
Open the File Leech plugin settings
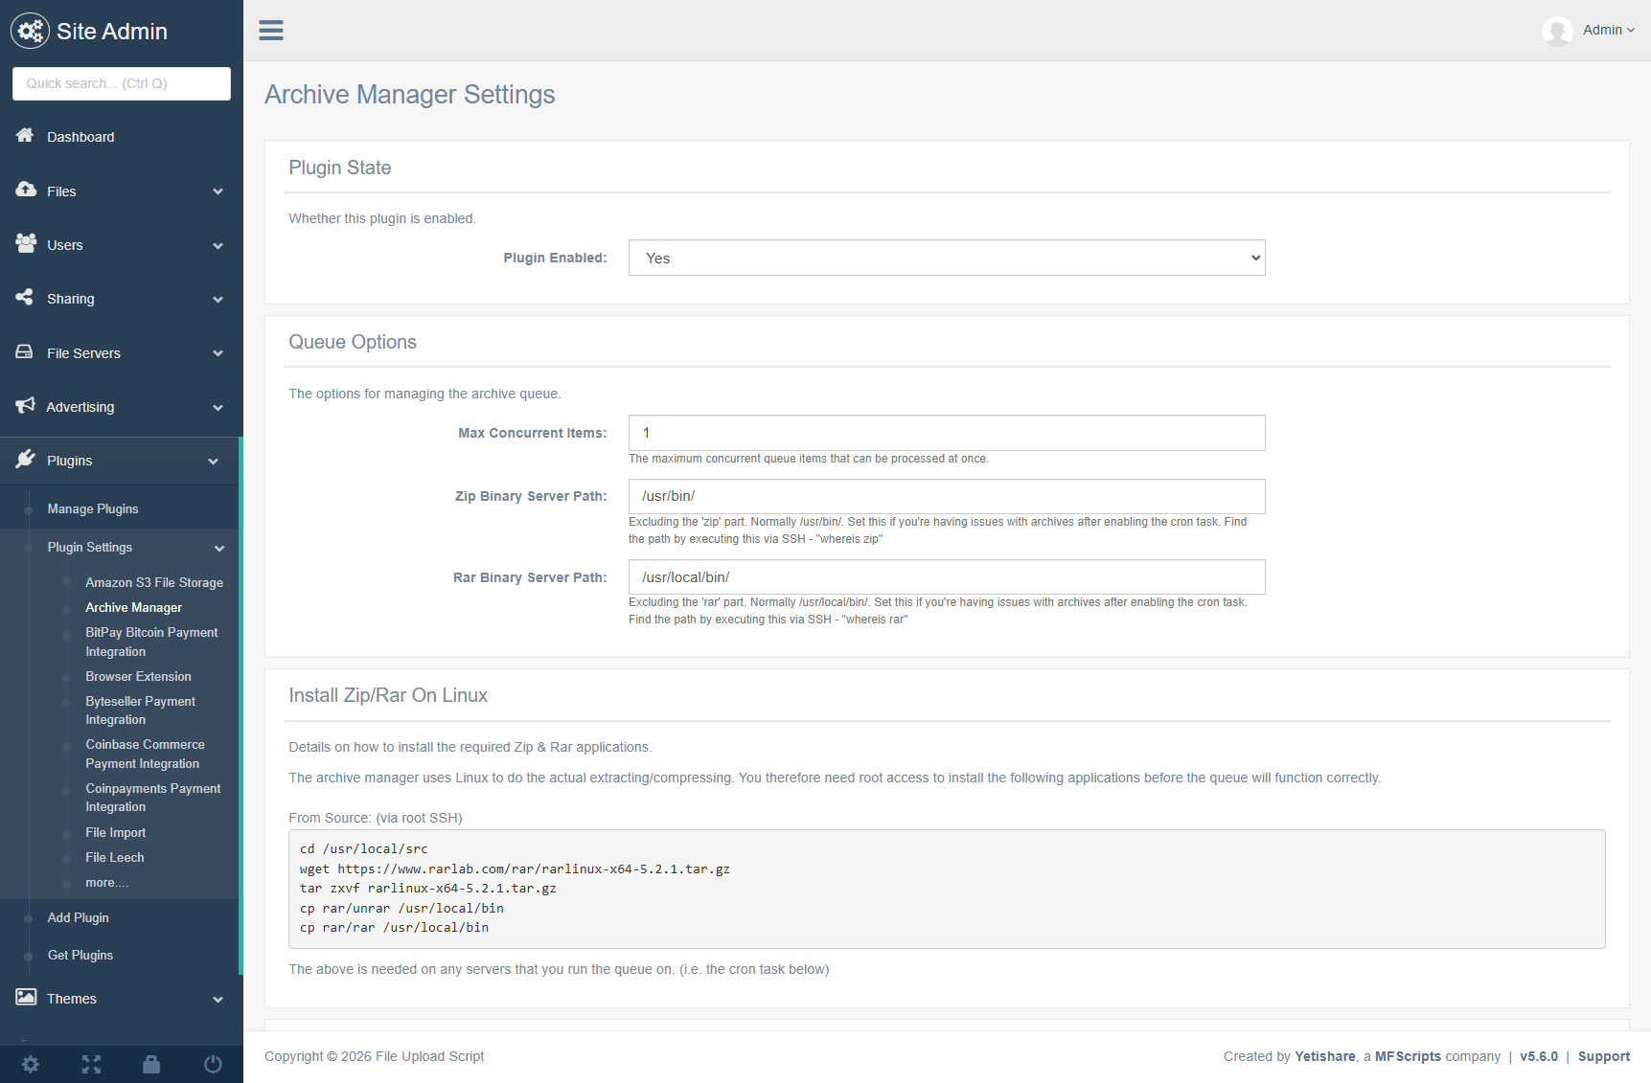coord(115,858)
